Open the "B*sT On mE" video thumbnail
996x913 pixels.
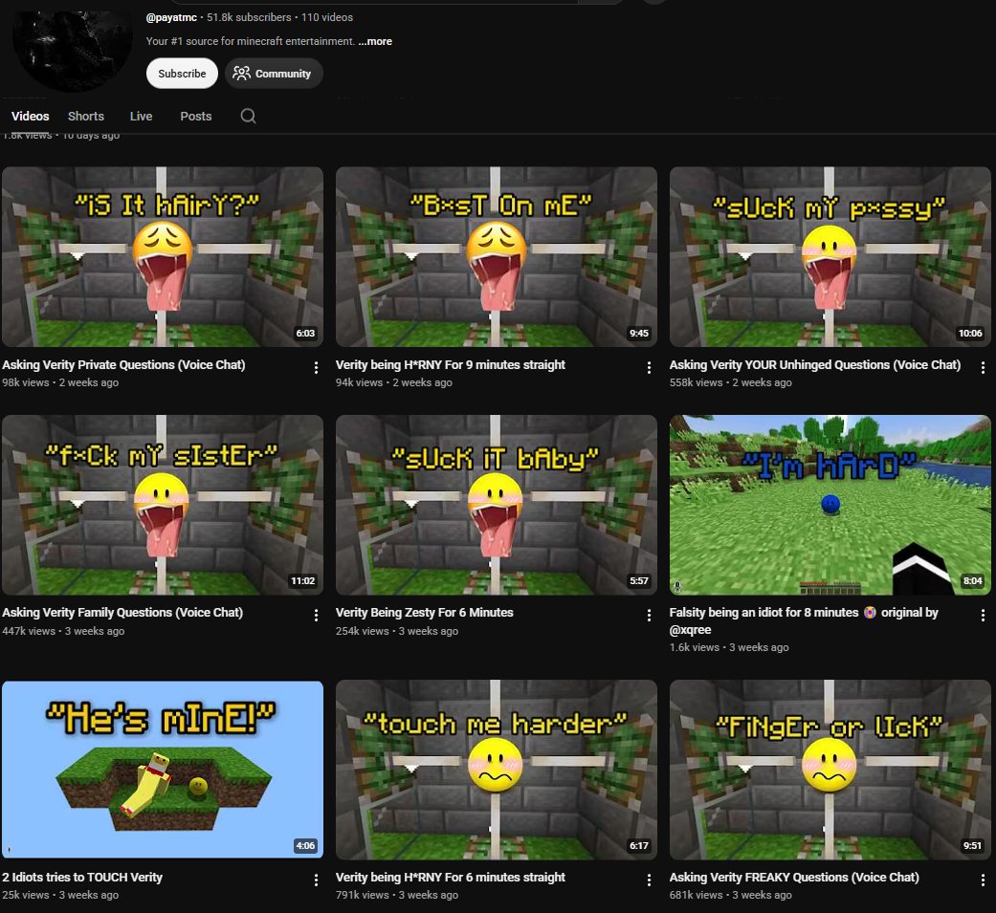tap(497, 256)
